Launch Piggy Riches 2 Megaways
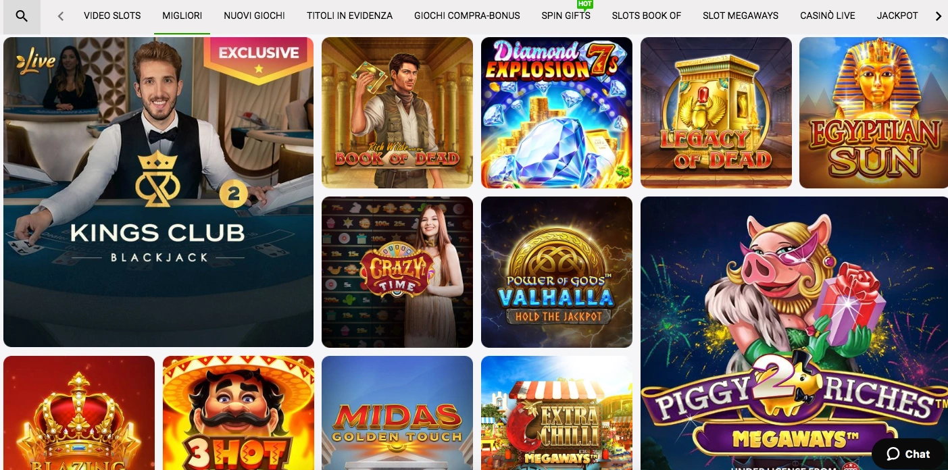Screen dimensions: 948x470 (794, 333)
